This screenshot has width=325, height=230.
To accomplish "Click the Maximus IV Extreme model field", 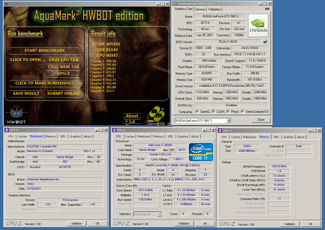I will [51, 151].
